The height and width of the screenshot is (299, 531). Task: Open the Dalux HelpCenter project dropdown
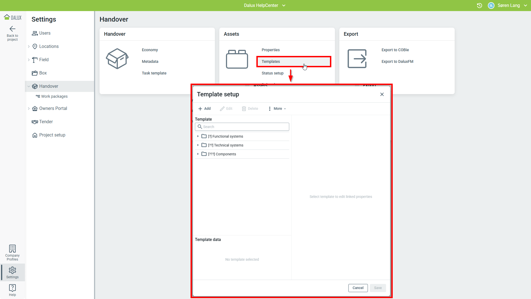(x=264, y=6)
